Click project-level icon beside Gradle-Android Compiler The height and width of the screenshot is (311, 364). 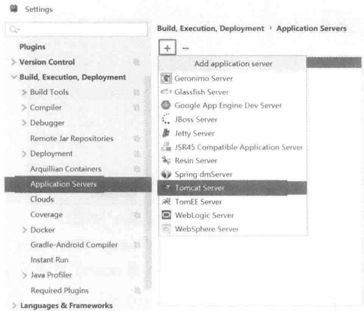[x=137, y=245]
